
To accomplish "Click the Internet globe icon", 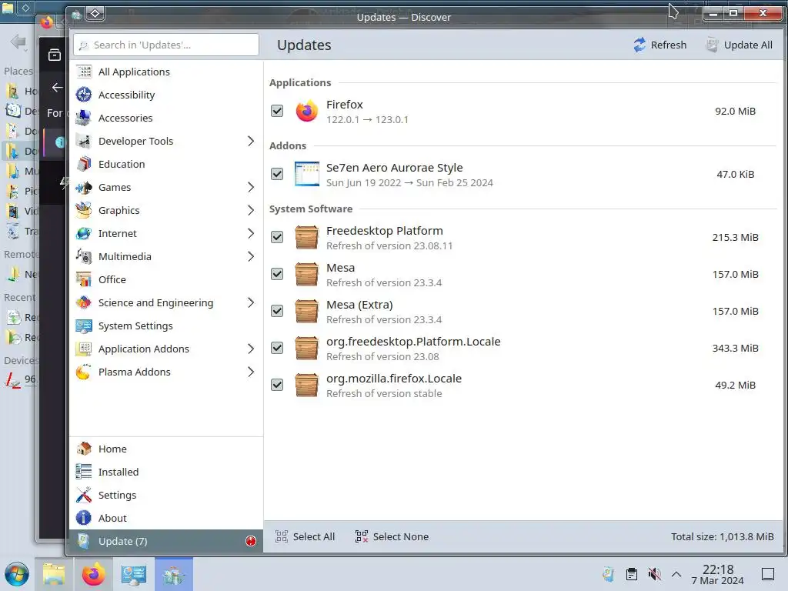I will pos(83,233).
